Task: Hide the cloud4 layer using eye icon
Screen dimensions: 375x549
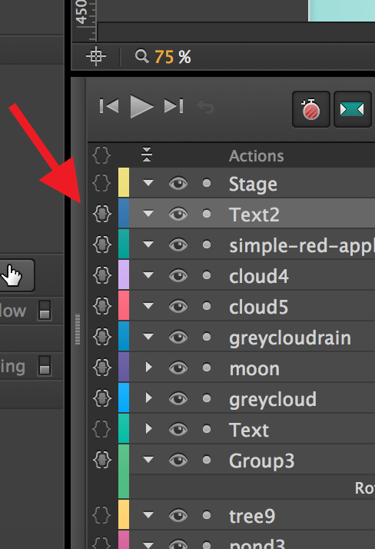Action: coord(178,275)
